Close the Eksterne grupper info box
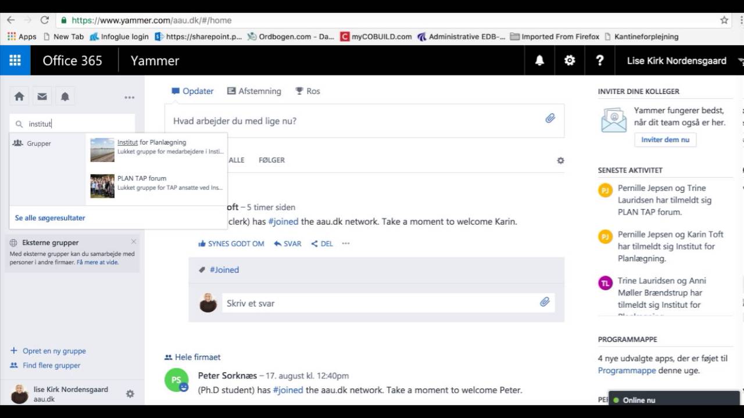 (134, 242)
